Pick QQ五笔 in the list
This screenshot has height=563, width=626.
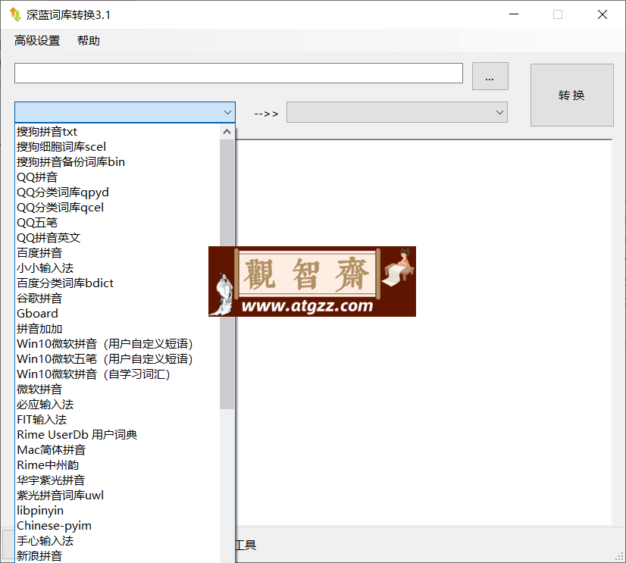tap(117, 223)
